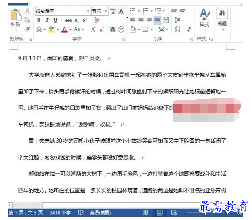Open the Editing binoculars menu

(x=222, y=19)
